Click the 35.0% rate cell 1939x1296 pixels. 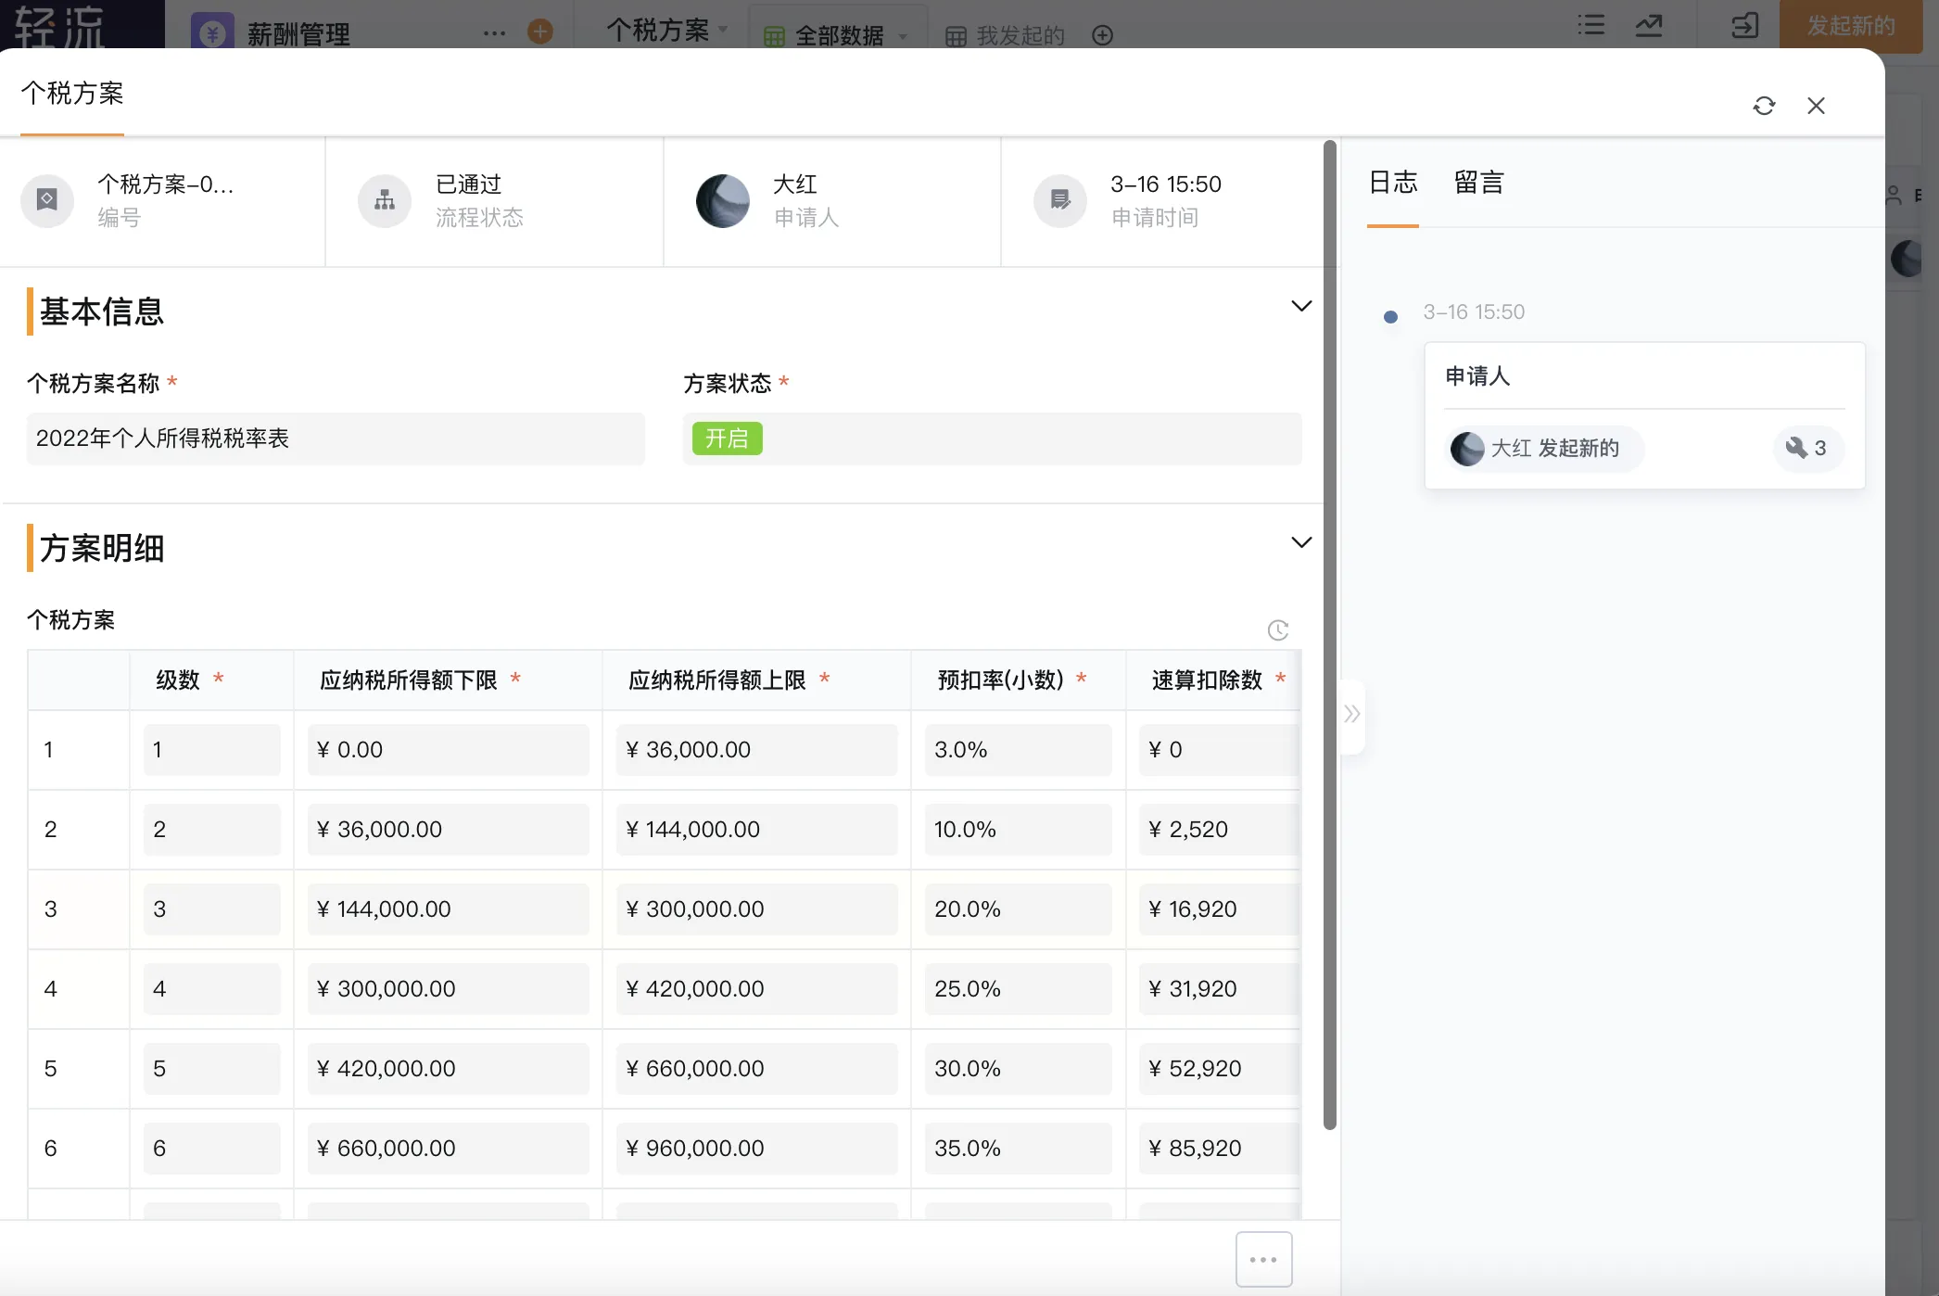tap(1018, 1149)
